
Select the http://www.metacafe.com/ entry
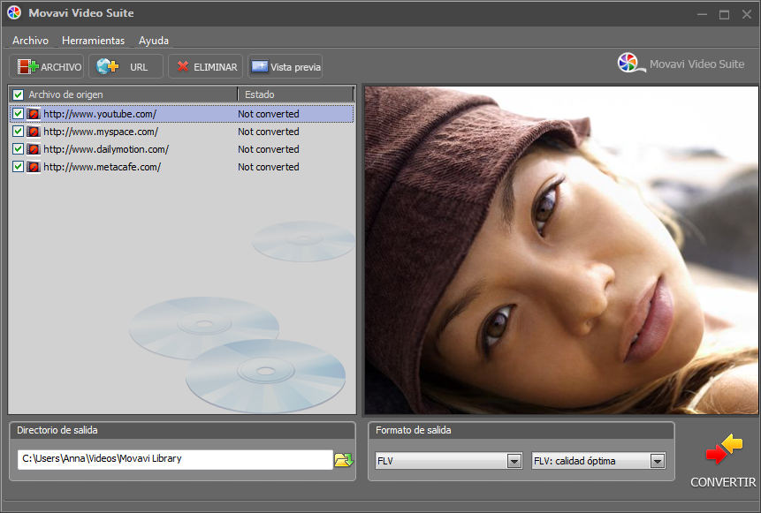click(x=102, y=167)
